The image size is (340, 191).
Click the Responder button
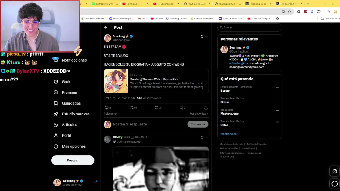tap(198, 124)
